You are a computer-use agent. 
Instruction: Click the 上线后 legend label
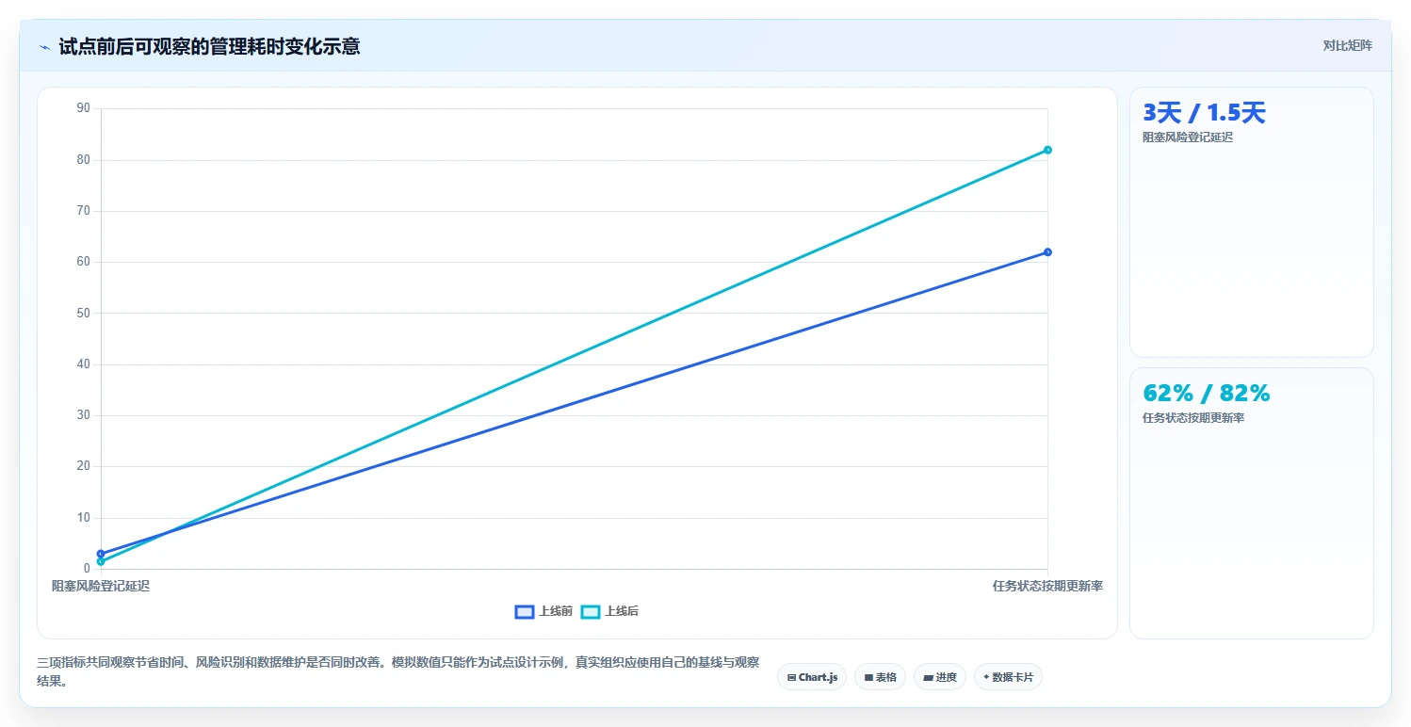click(x=622, y=612)
